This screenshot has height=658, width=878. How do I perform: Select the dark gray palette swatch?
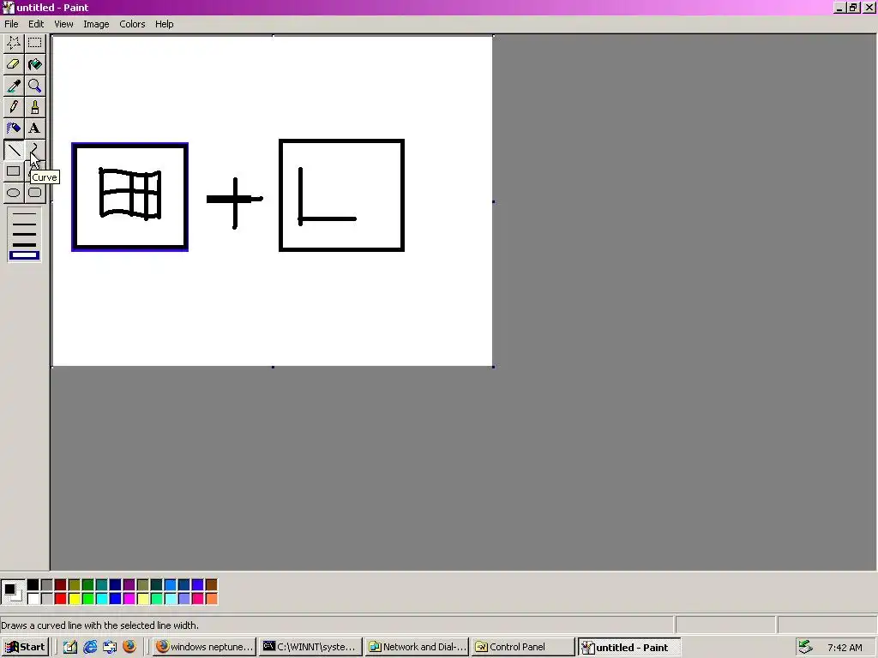46,585
